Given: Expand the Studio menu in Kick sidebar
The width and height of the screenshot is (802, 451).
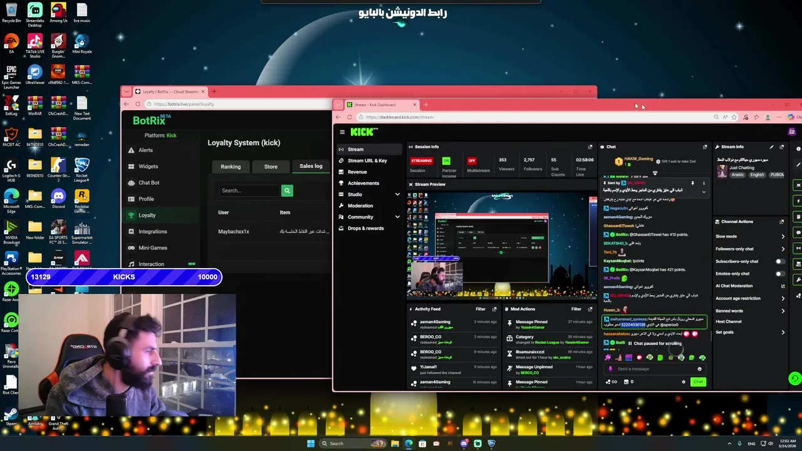Looking at the screenshot, I should coord(397,195).
